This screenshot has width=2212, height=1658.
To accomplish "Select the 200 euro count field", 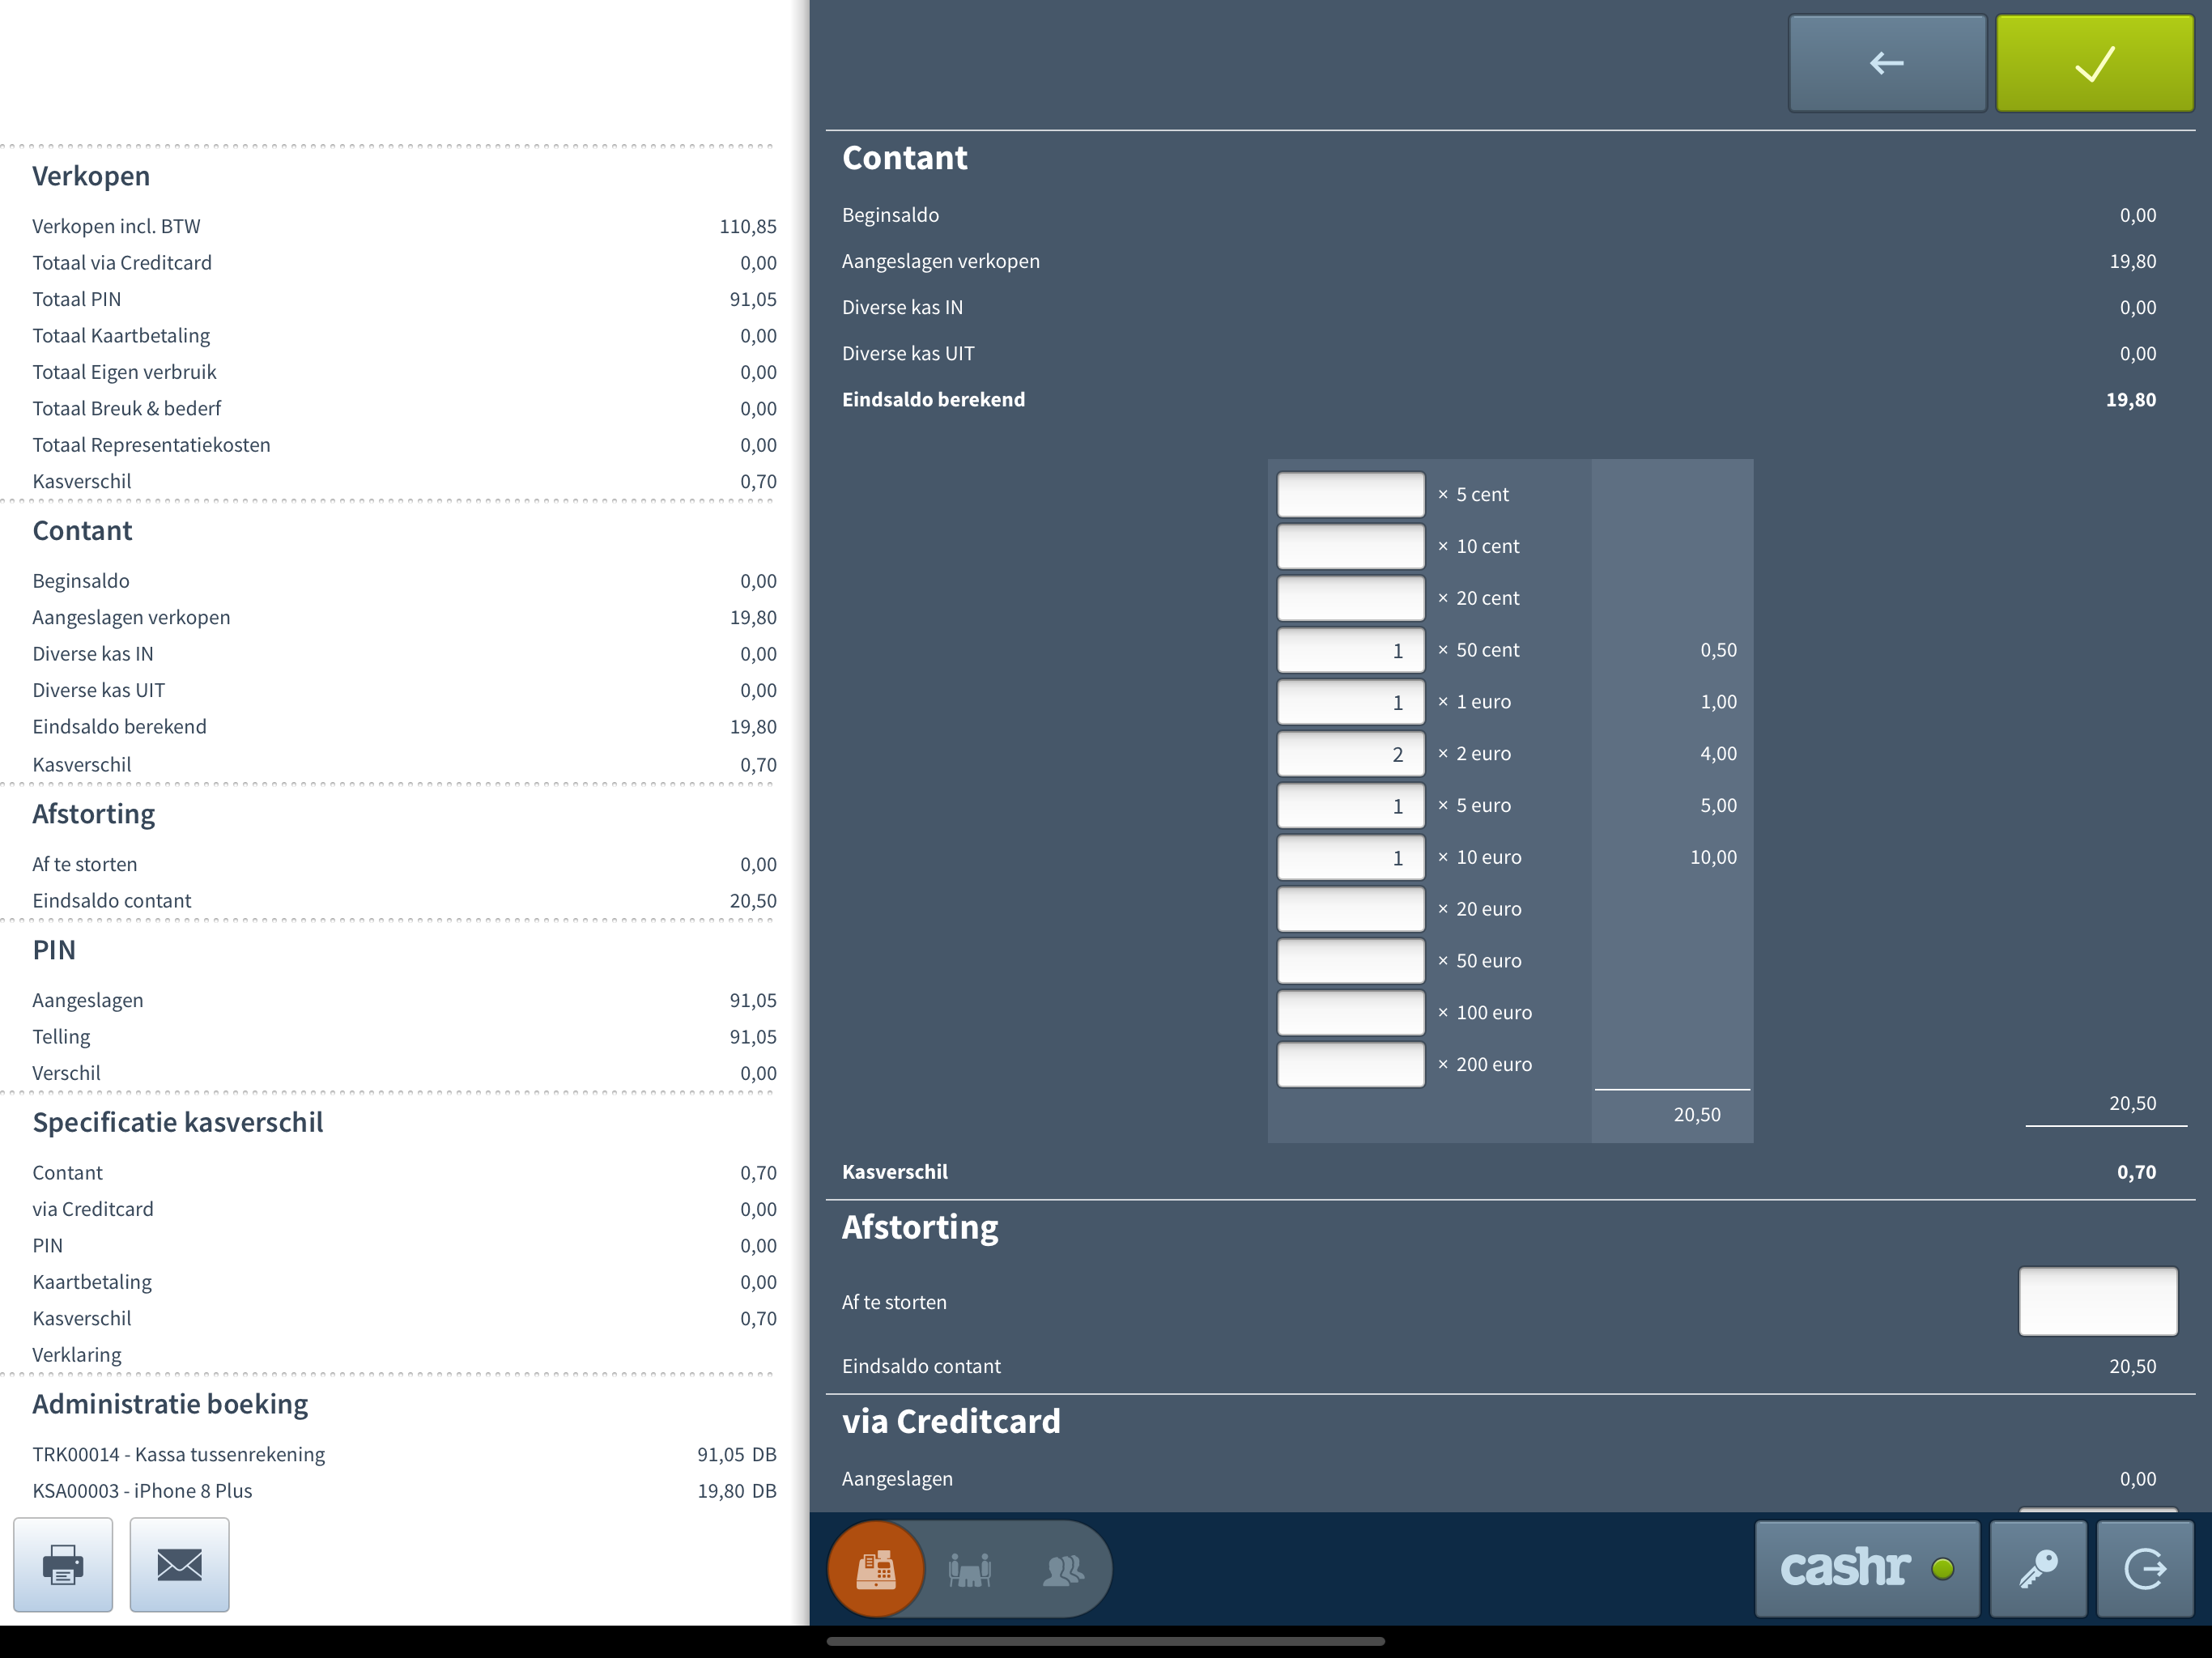I will click(1350, 1065).
